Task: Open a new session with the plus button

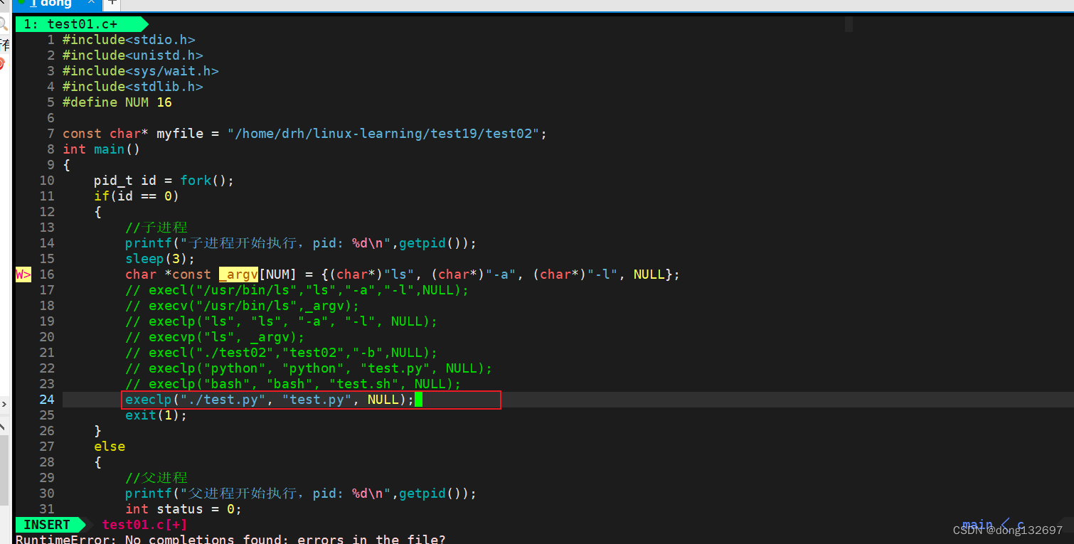Action: [112, 4]
